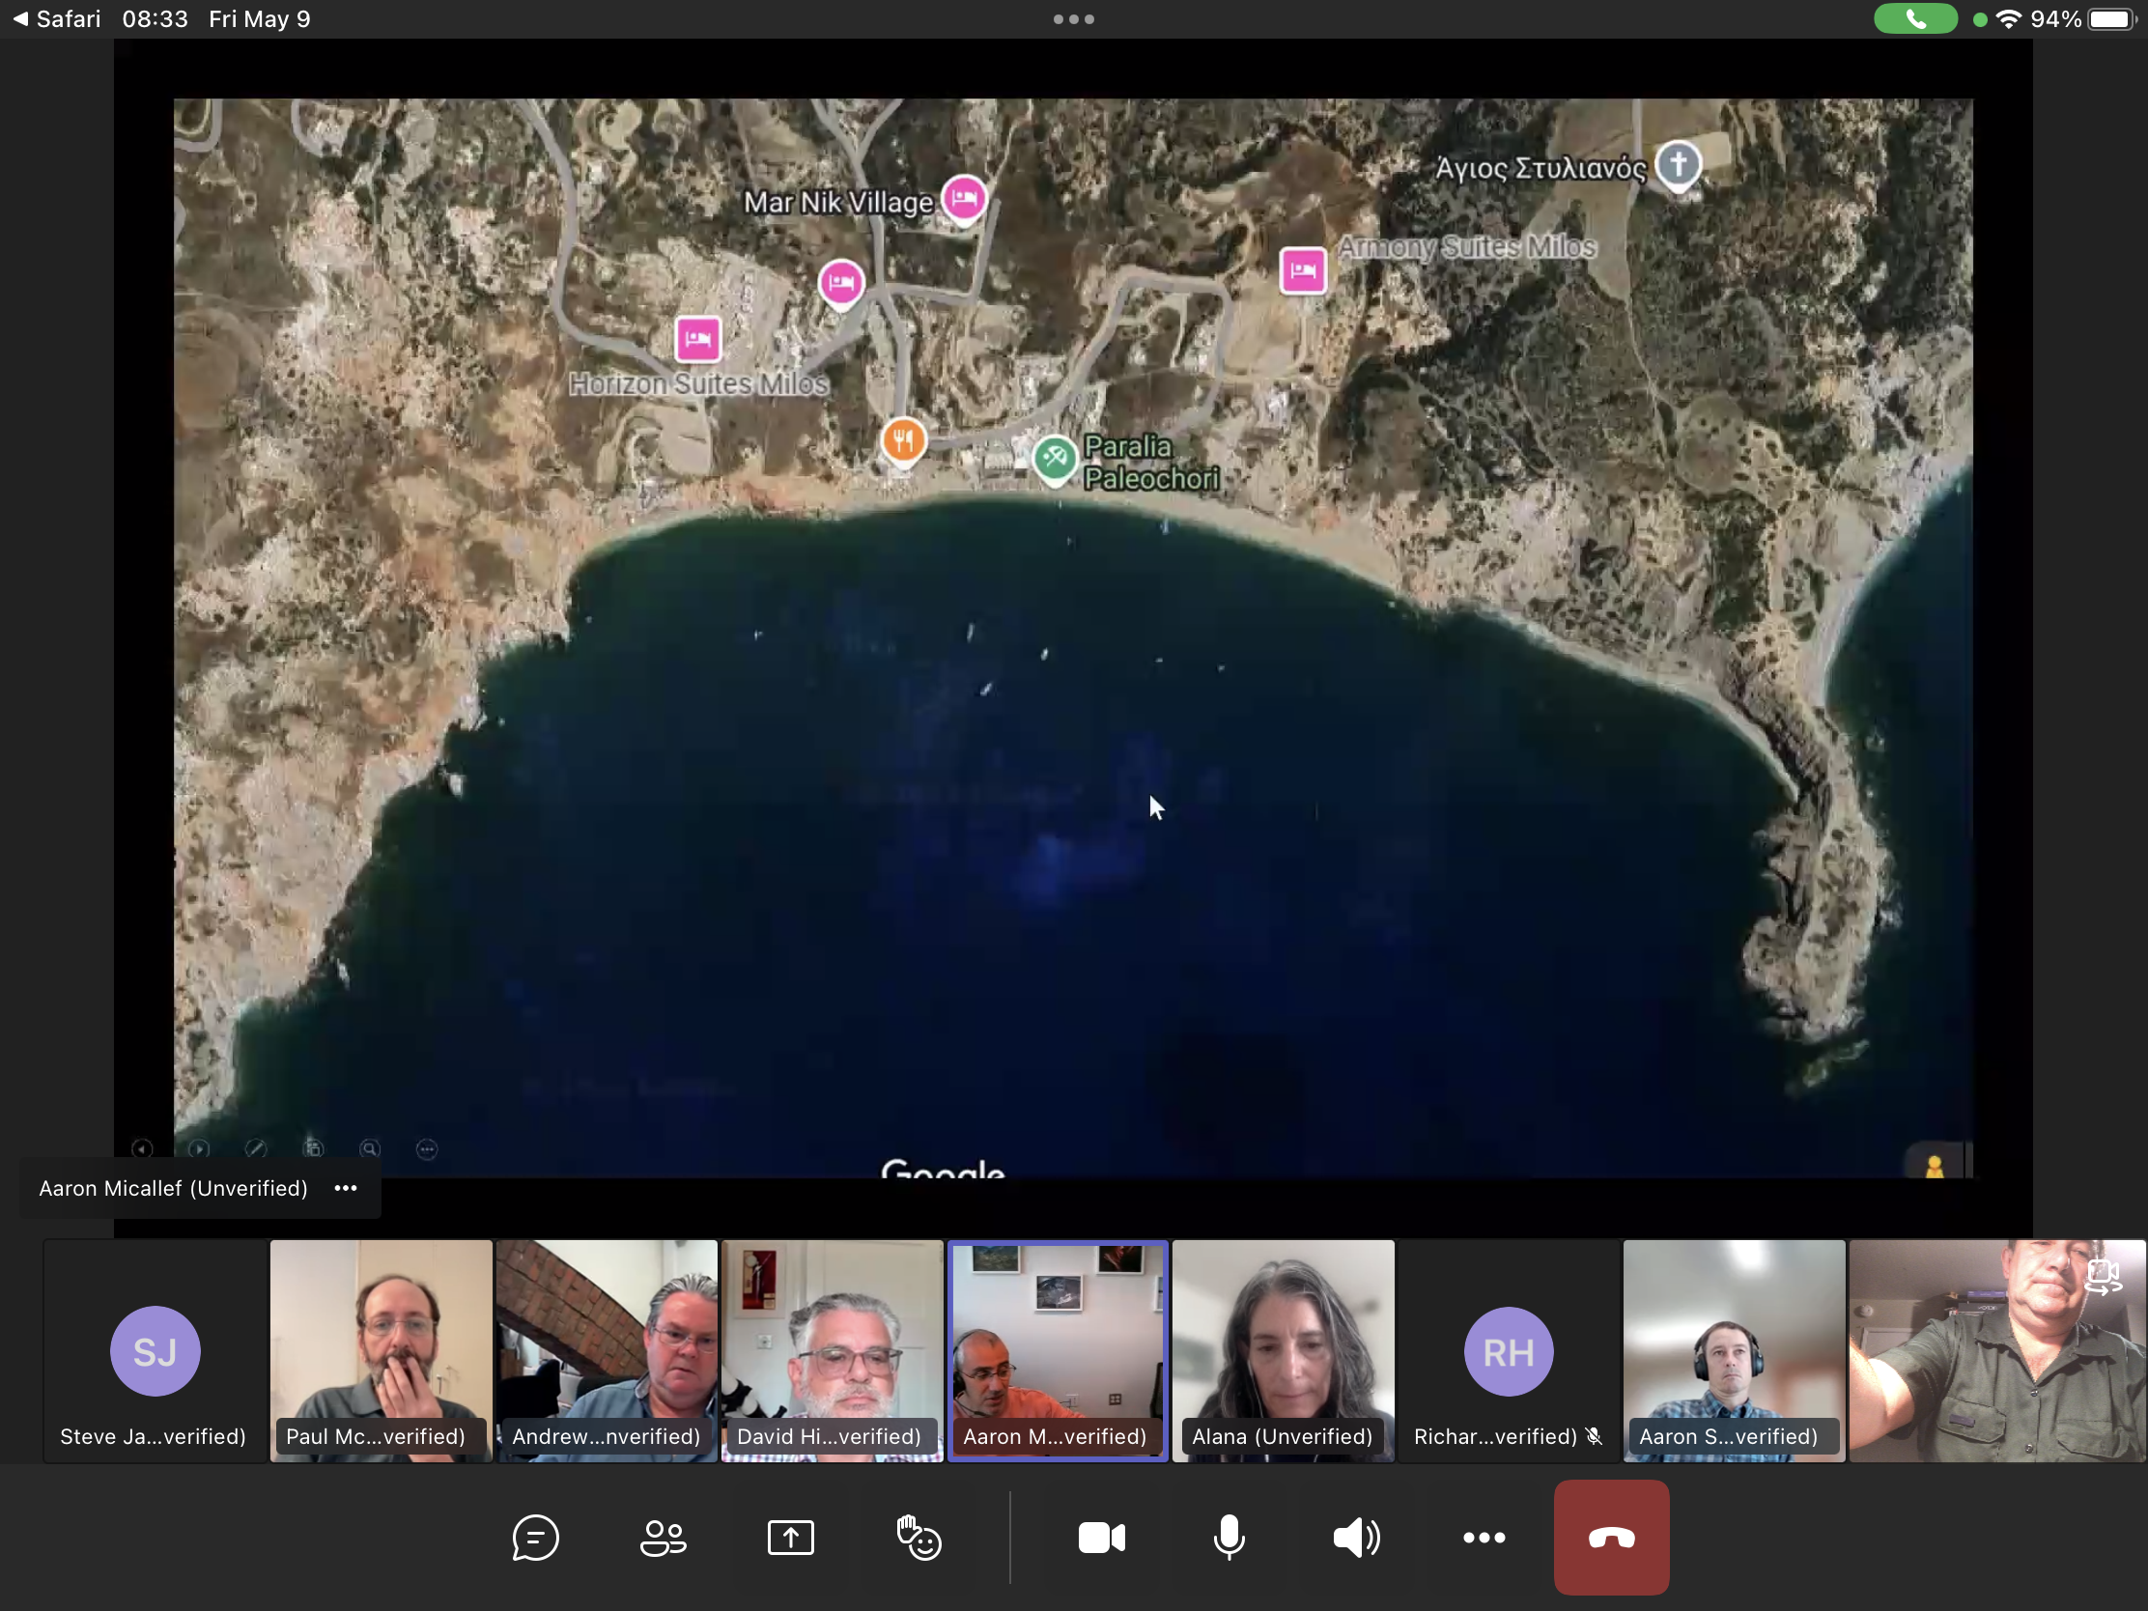Click the Armony Suites Milos hotel pin
The image size is (2148, 1611).
click(x=1303, y=270)
